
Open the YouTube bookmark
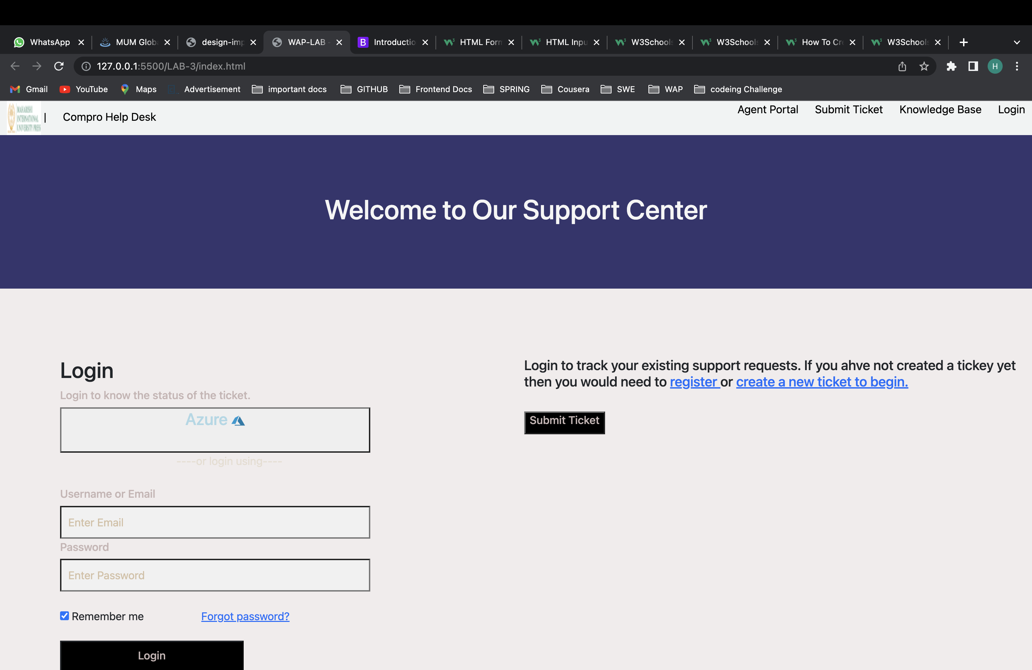84,89
